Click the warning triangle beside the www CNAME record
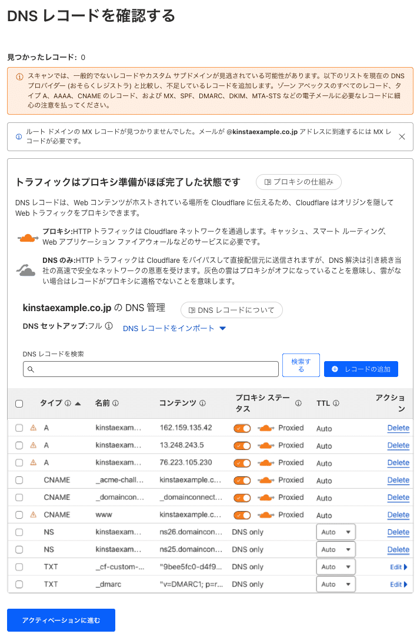The height and width of the screenshot is (634, 417). 32,515
